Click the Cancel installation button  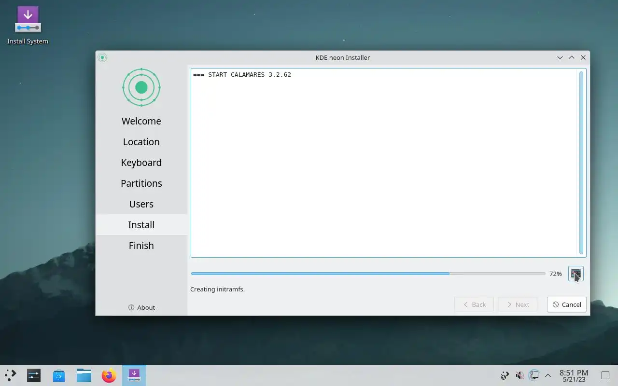click(567, 304)
